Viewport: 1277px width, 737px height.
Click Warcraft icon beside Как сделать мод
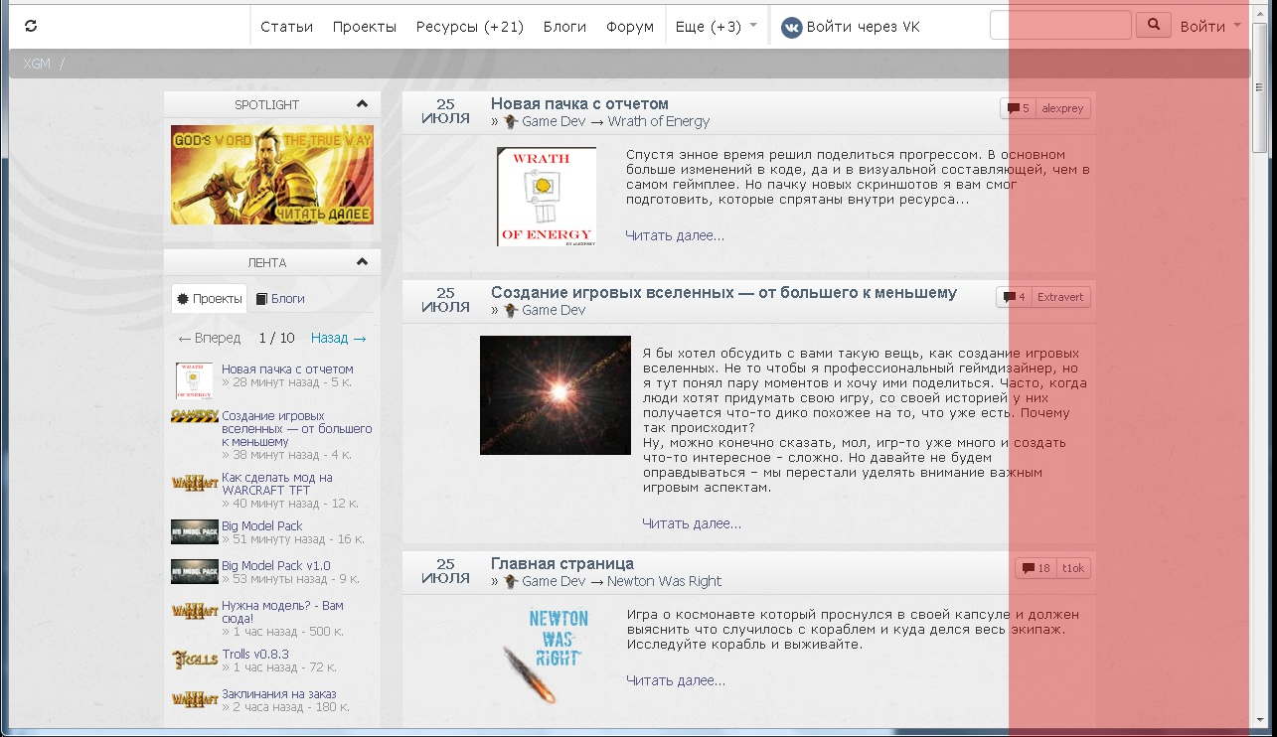(x=194, y=482)
